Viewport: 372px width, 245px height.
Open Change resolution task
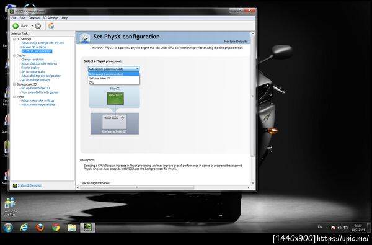point(32,60)
